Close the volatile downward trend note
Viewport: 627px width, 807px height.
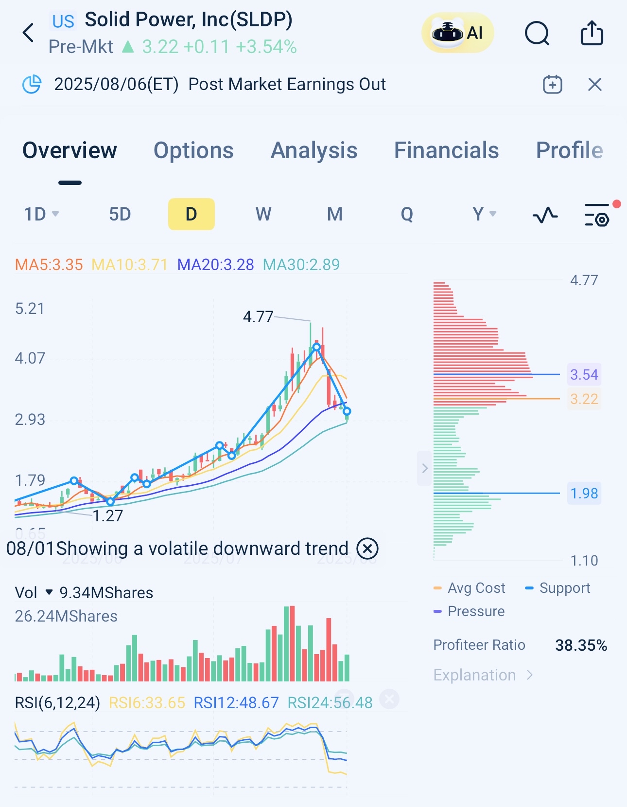point(367,549)
